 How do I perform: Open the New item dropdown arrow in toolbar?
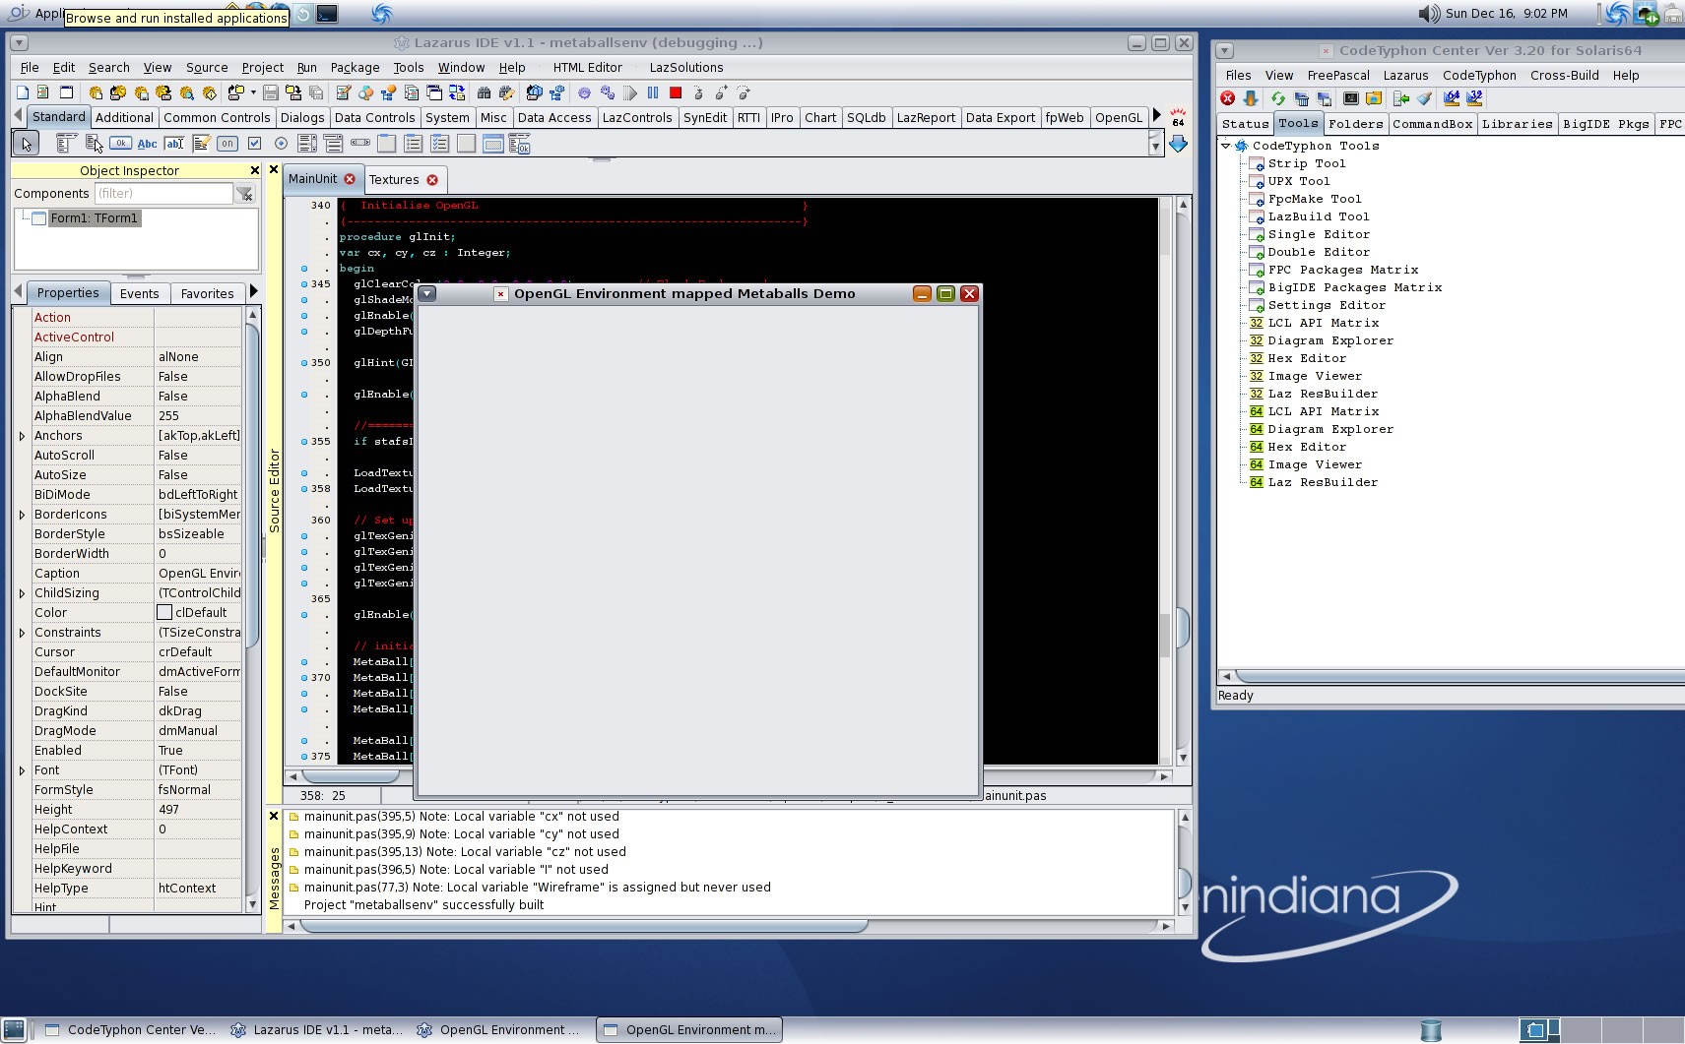tap(253, 92)
